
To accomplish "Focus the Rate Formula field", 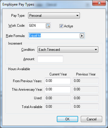I will click(x=54, y=36).
